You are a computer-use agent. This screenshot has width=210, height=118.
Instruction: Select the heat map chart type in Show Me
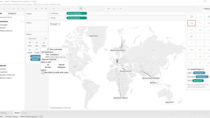(200, 17)
